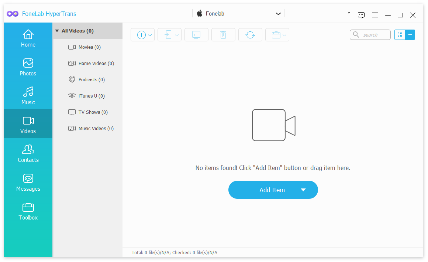Click the delete trash toolbar icon
The width and height of the screenshot is (428, 262).
[223, 35]
